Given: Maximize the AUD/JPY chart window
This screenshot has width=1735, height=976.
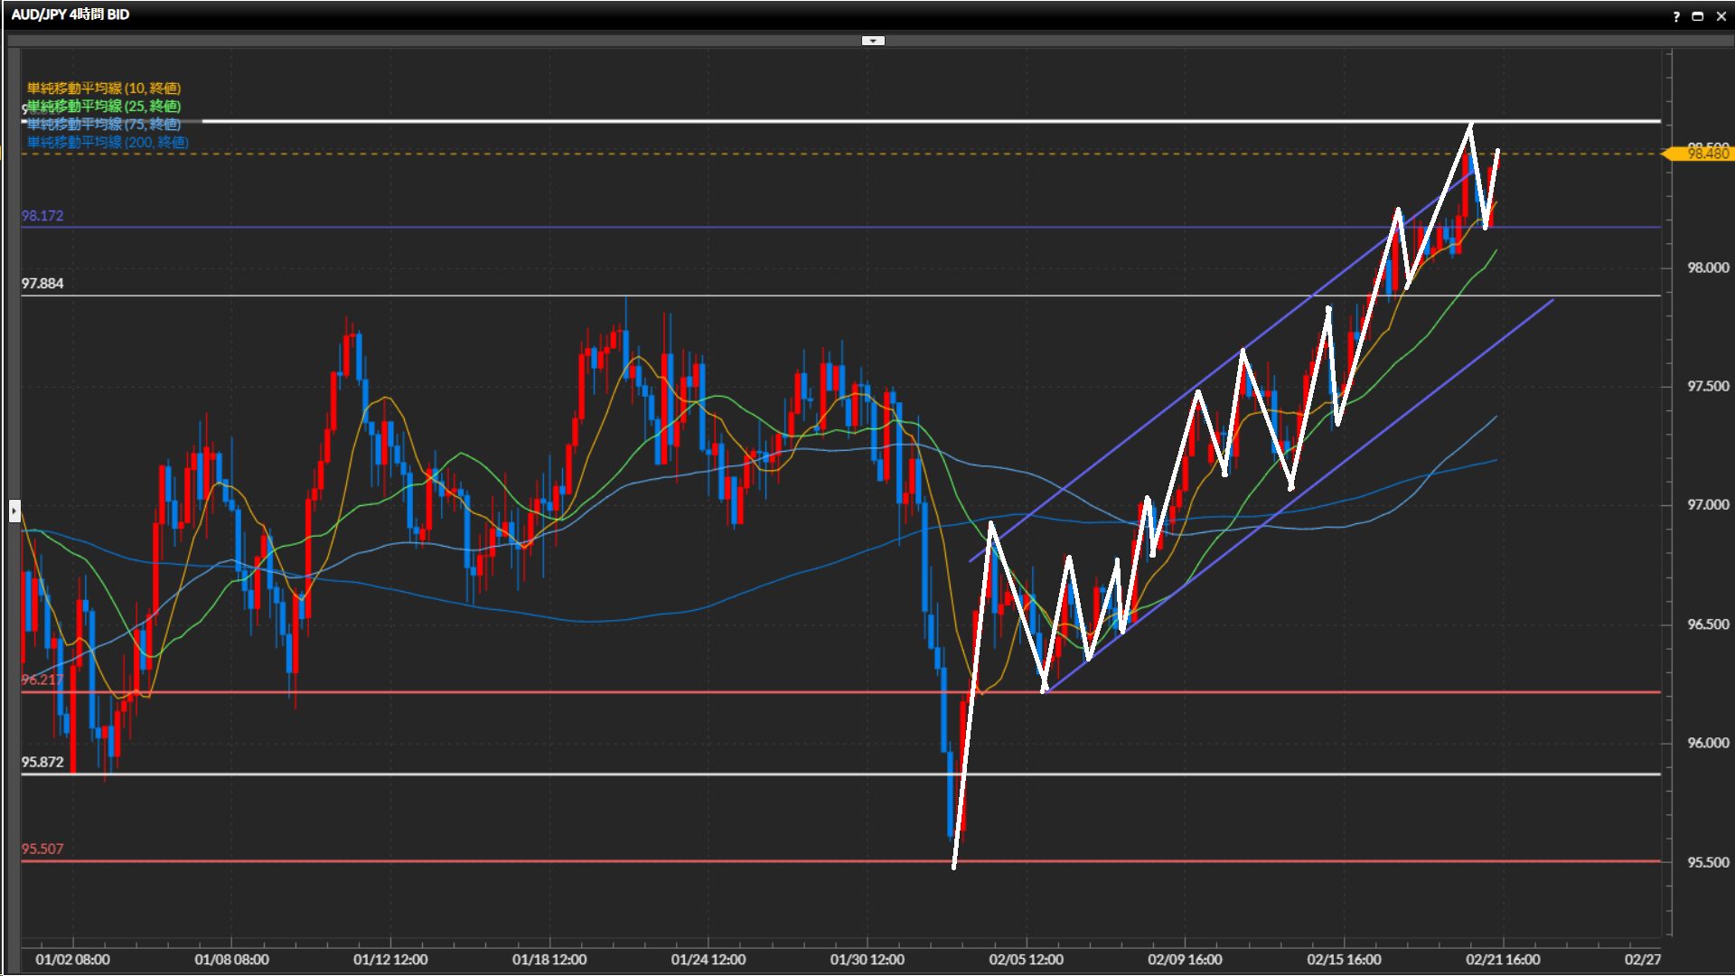Looking at the screenshot, I should (x=1697, y=16).
